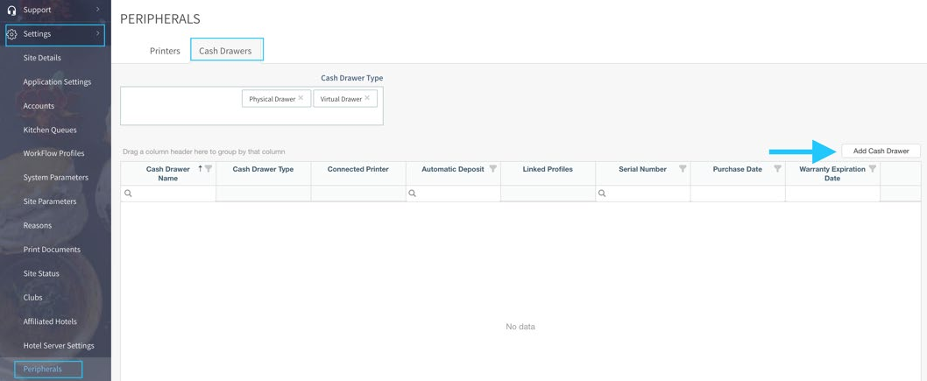
Task: Click the filter icon in Cash Drawer Name column
Action: tap(209, 169)
